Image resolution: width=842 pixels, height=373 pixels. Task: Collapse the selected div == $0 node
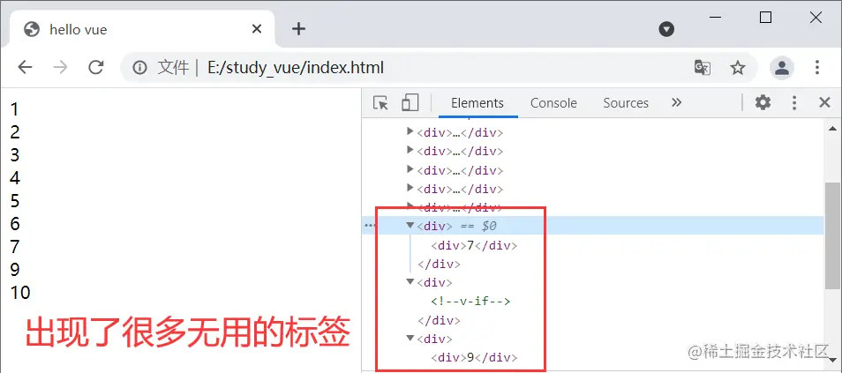point(410,226)
